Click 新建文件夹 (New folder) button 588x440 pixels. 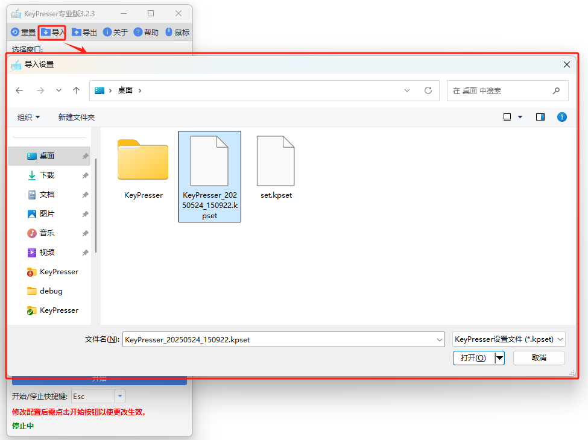coord(77,118)
